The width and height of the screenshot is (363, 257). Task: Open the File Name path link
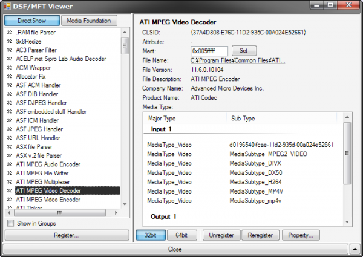pos(238,60)
